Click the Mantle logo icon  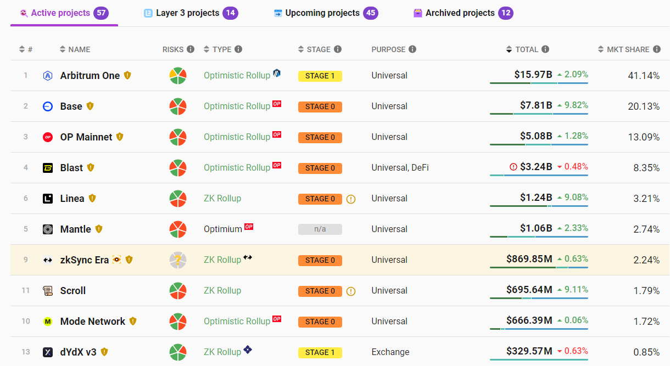click(48, 229)
